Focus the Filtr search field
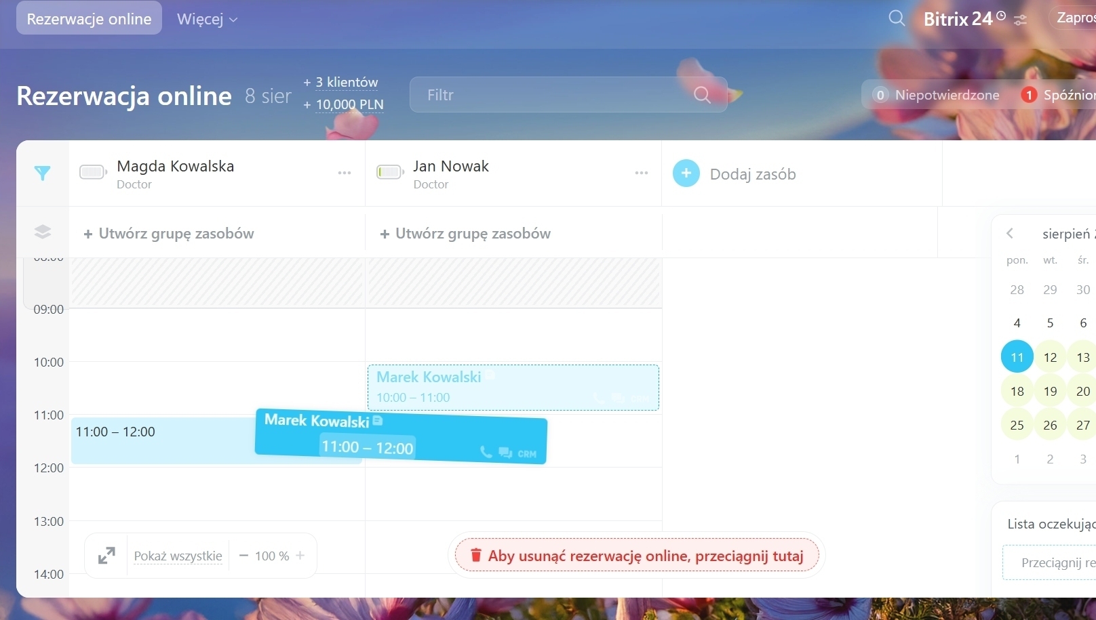Image resolution: width=1096 pixels, height=620 pixels. tap(568, 95)
